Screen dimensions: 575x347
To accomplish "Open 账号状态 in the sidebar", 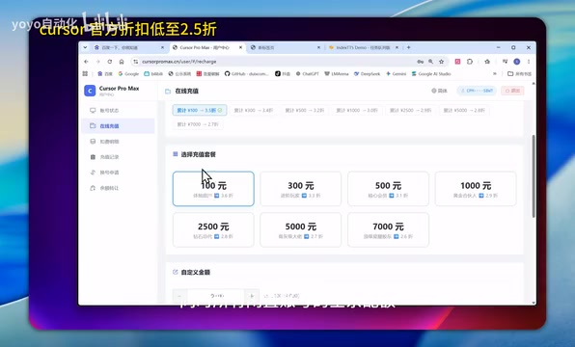I will [119, 110].
